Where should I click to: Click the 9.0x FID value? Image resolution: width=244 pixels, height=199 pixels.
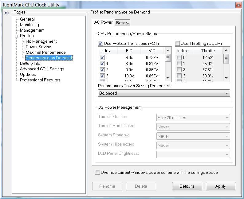coord(129,70)
